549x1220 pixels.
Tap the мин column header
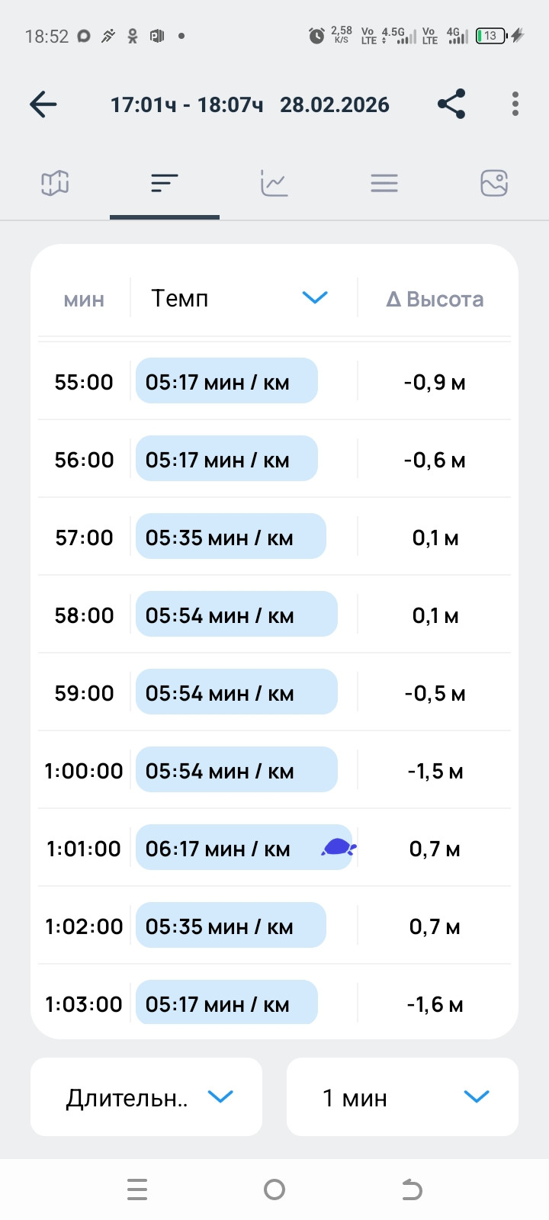click(x=84, y=300)
